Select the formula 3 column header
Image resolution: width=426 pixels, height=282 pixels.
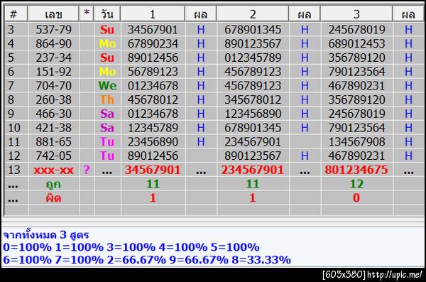[x=356, y=14]
